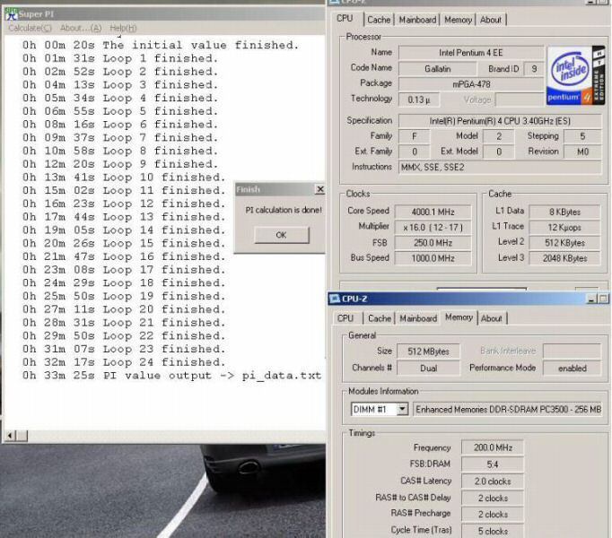612x538 pixels.
Task: Switch to Memory tab in upper CPU-Z window
Action: click(459, 20)
